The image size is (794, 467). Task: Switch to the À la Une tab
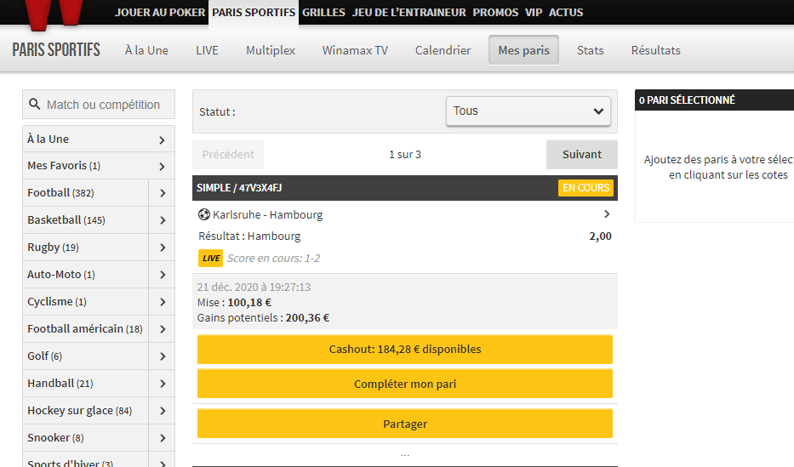146,50
